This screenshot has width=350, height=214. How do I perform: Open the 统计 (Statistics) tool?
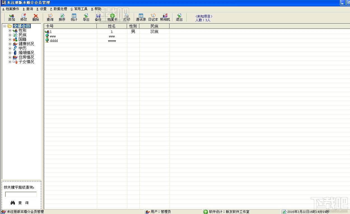[74, 17]
